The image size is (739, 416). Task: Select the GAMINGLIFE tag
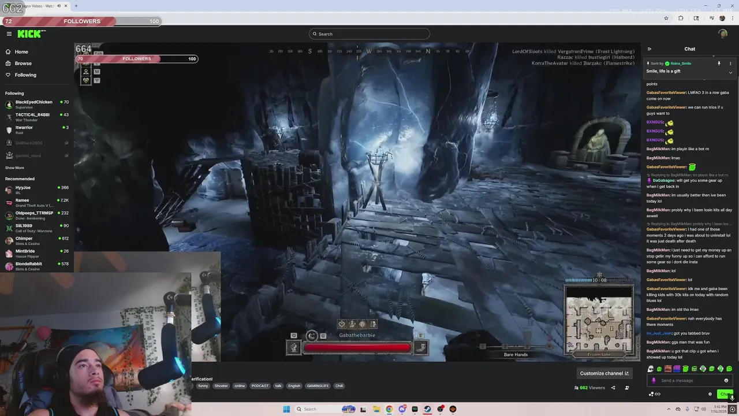pos(318,386)
